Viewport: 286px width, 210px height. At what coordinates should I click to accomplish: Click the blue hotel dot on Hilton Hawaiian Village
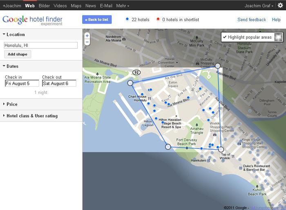click(x=163, y=122)
